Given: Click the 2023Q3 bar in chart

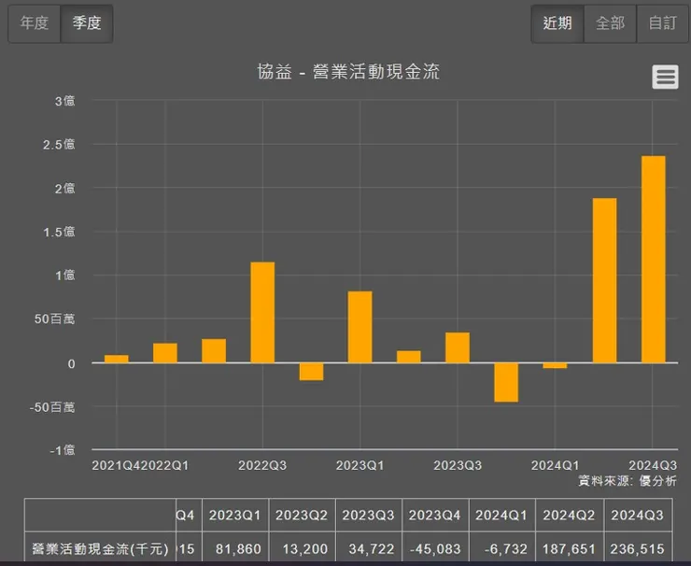Looking at the screenshot, I should click(x=458, y=347).
